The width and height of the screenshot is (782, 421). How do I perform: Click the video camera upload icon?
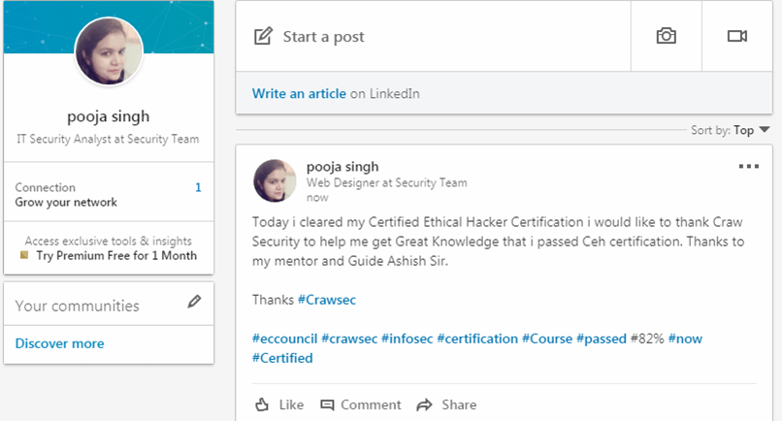[x=736, y=36]
